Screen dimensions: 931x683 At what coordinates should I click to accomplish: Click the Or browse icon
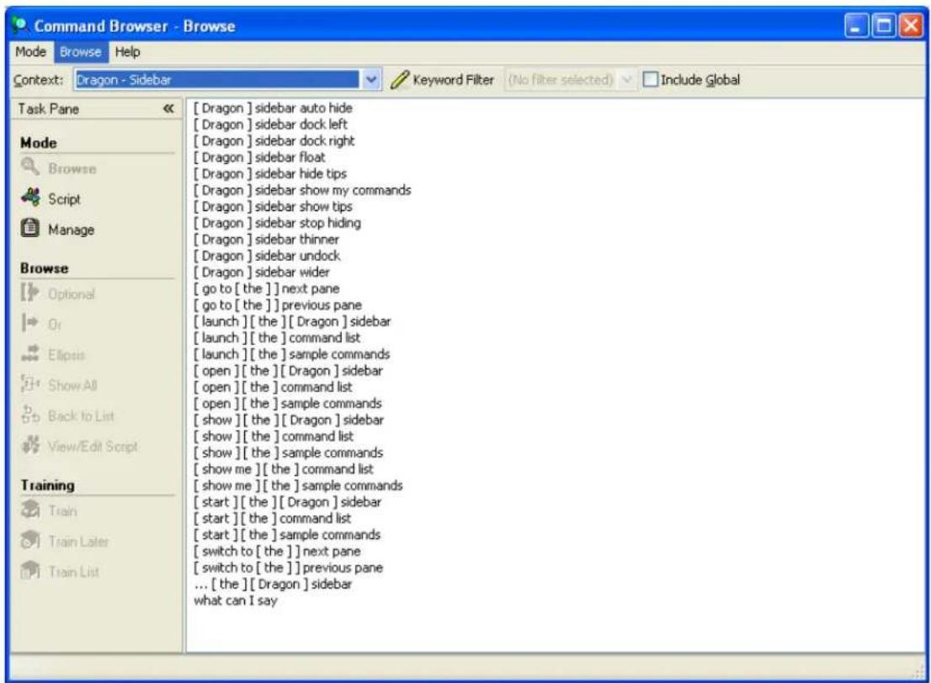(30, 323)
